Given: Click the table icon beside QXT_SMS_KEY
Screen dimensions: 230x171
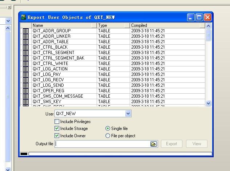Looking at the screenshot, I should coord(25,102).
